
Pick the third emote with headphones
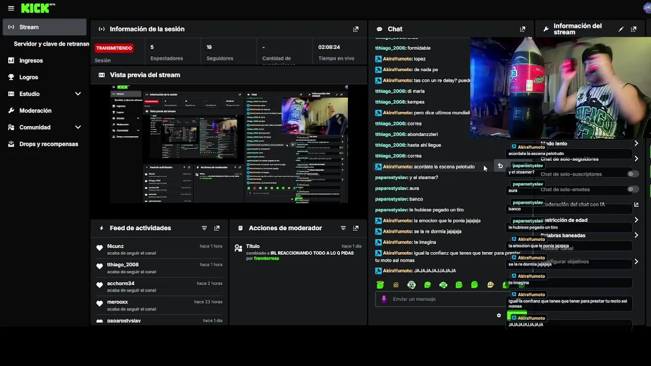click(411, 285)
